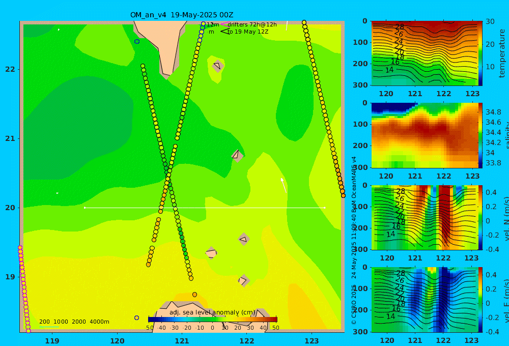Image resolution: width=509 pixels, height=346 pixels.
Task: Click latitude label "21" on the main map
Action: pyautogui.click(x=10, y=138)
